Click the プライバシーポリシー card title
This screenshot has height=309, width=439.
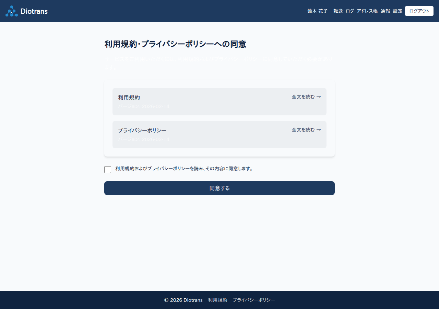[142, 130]
